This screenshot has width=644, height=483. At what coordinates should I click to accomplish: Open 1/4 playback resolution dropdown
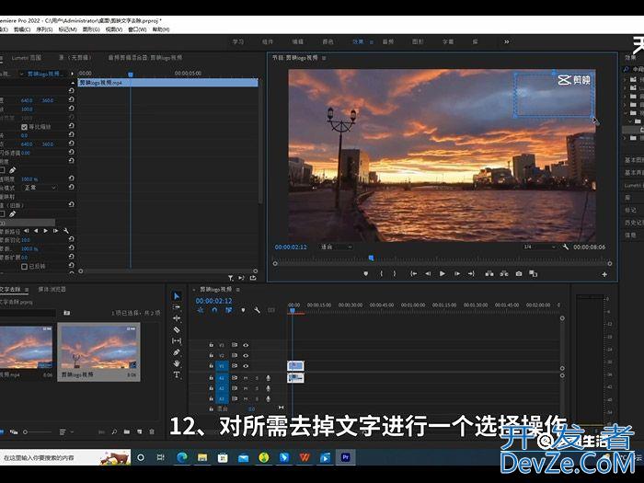539,247
